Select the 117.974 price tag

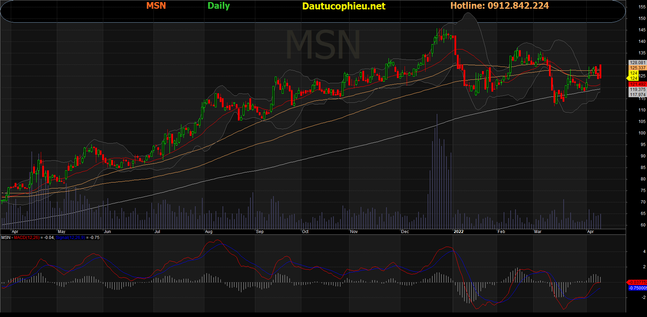[637, 95]
